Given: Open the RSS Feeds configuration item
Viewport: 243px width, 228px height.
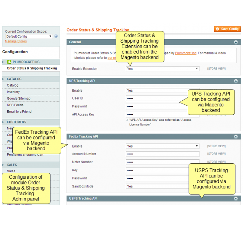Looking at the screenshot, I should [x=15, y=105].
